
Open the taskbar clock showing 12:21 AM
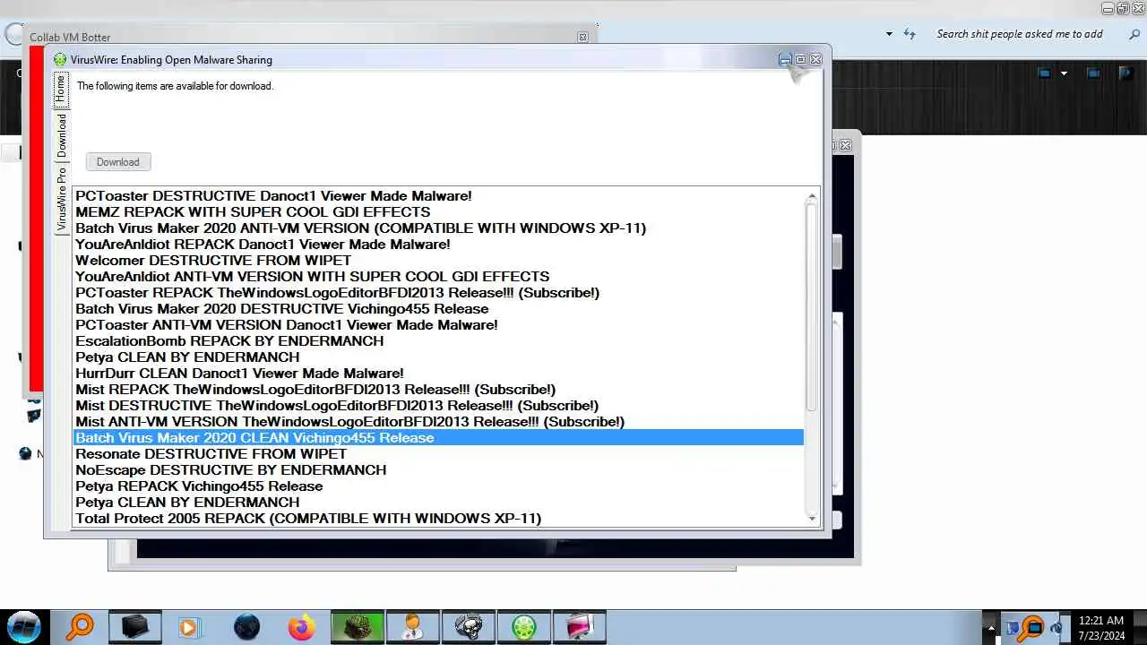click(1101, 627)
